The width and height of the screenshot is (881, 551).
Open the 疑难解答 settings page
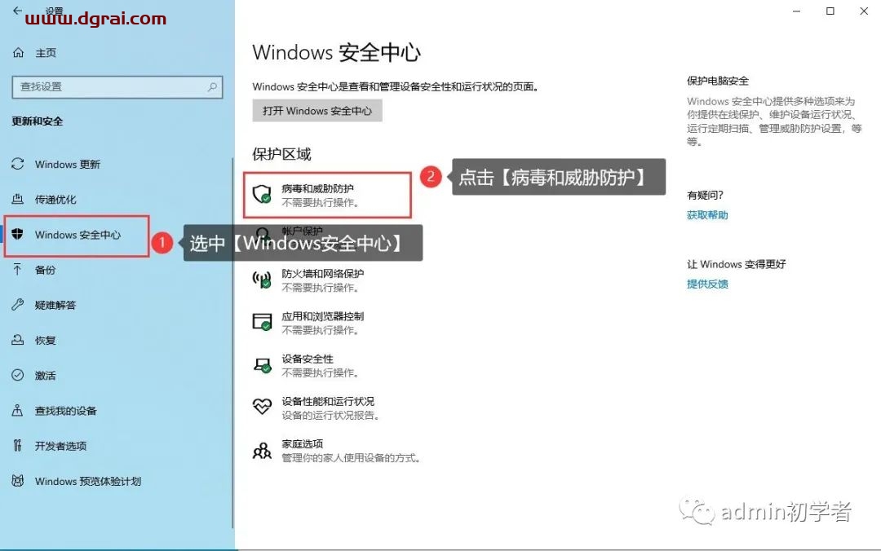(55, 305)
